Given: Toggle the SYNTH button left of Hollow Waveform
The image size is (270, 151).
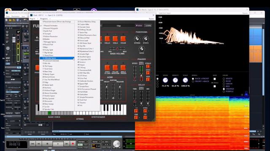Looking at the screenshot, I should pos(107,68).
